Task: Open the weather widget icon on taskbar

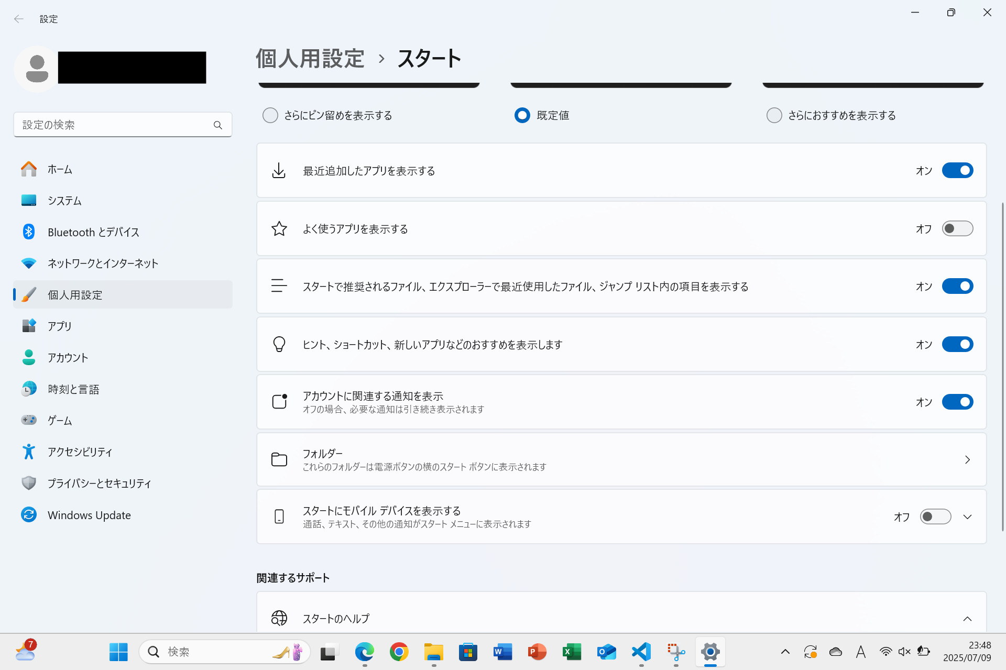Action: pyautogui.click(x=25, y=652)
